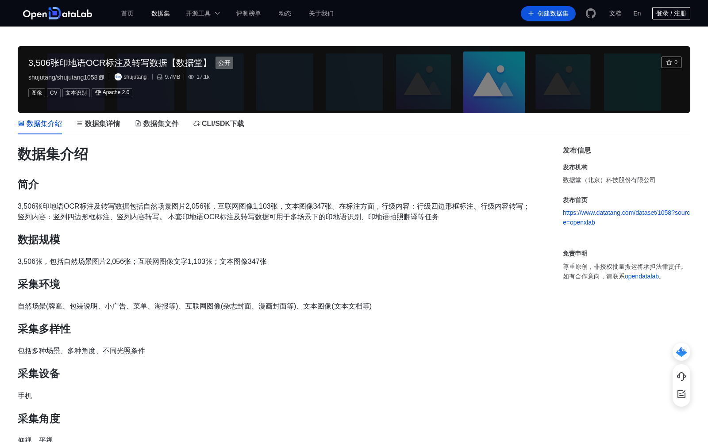
Task: Click the 采集设备 section heading
Action: (x=39, y=373)
